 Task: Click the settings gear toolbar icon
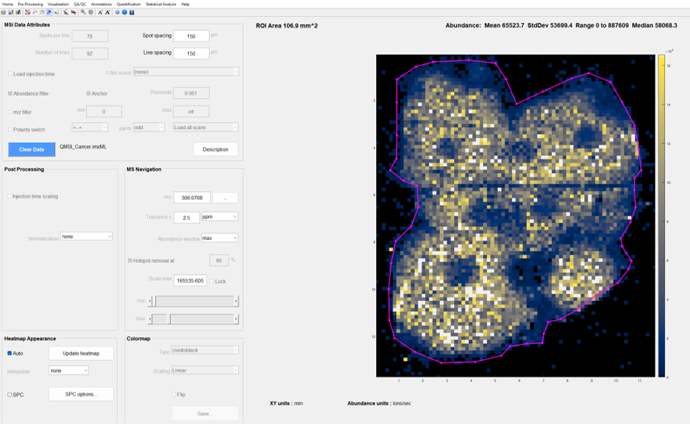(x=117, y=12)
